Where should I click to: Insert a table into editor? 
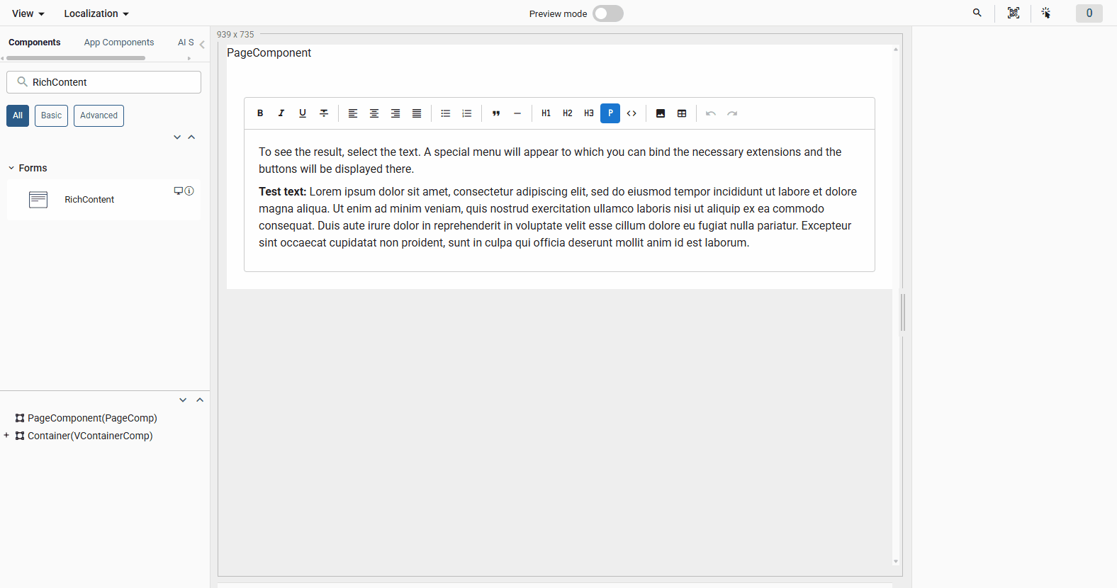point(682,113)
